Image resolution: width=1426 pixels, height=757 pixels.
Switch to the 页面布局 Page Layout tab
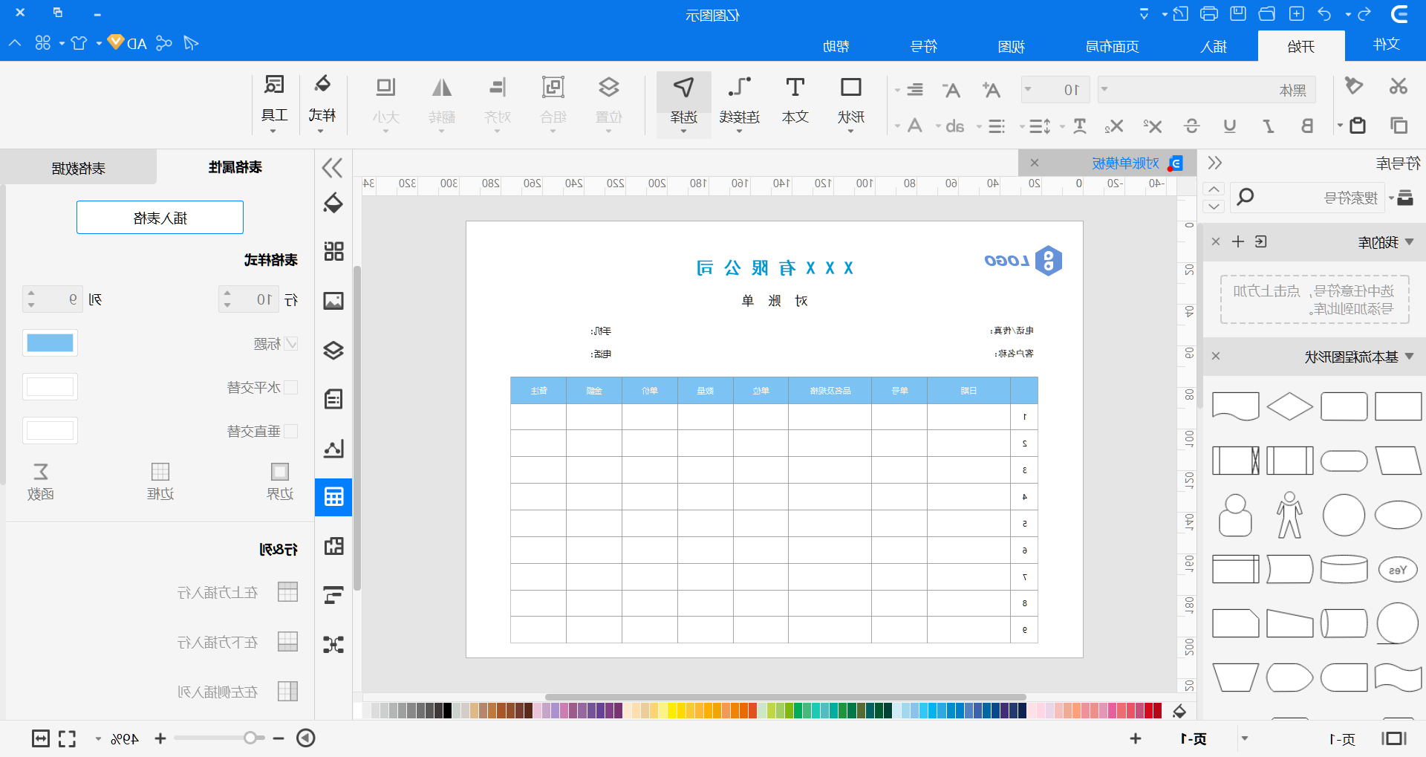1112,47
